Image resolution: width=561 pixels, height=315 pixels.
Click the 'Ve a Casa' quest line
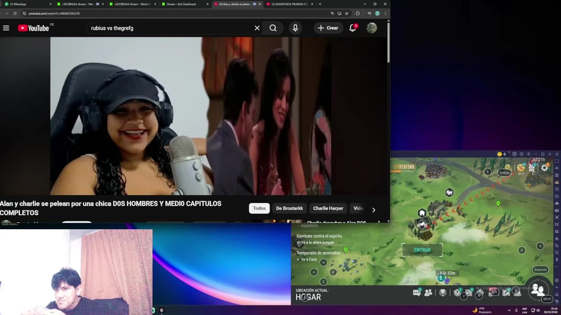(x=309, y=259)
